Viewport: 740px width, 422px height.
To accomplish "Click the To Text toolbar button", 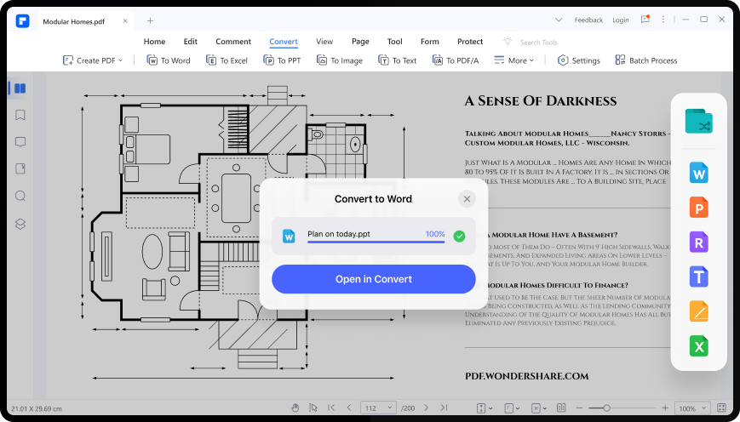I will click(397, 60).
